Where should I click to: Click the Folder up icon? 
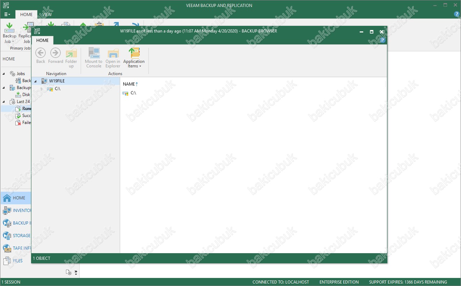pyautogui.click(x=71, y=53)
